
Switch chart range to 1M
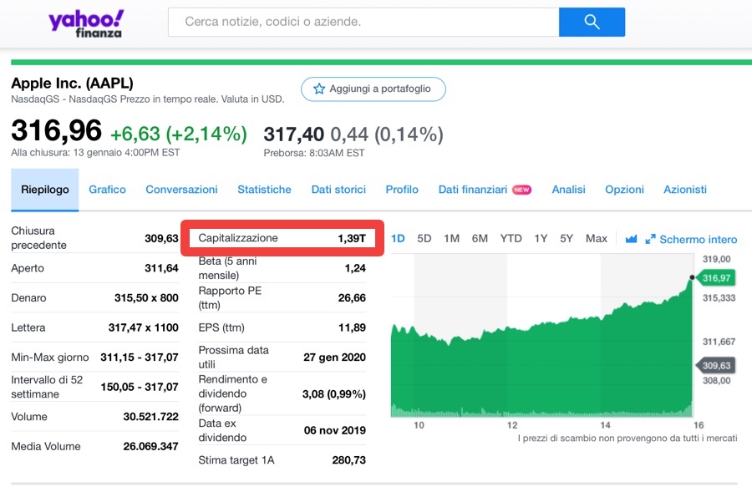point(451,239)
